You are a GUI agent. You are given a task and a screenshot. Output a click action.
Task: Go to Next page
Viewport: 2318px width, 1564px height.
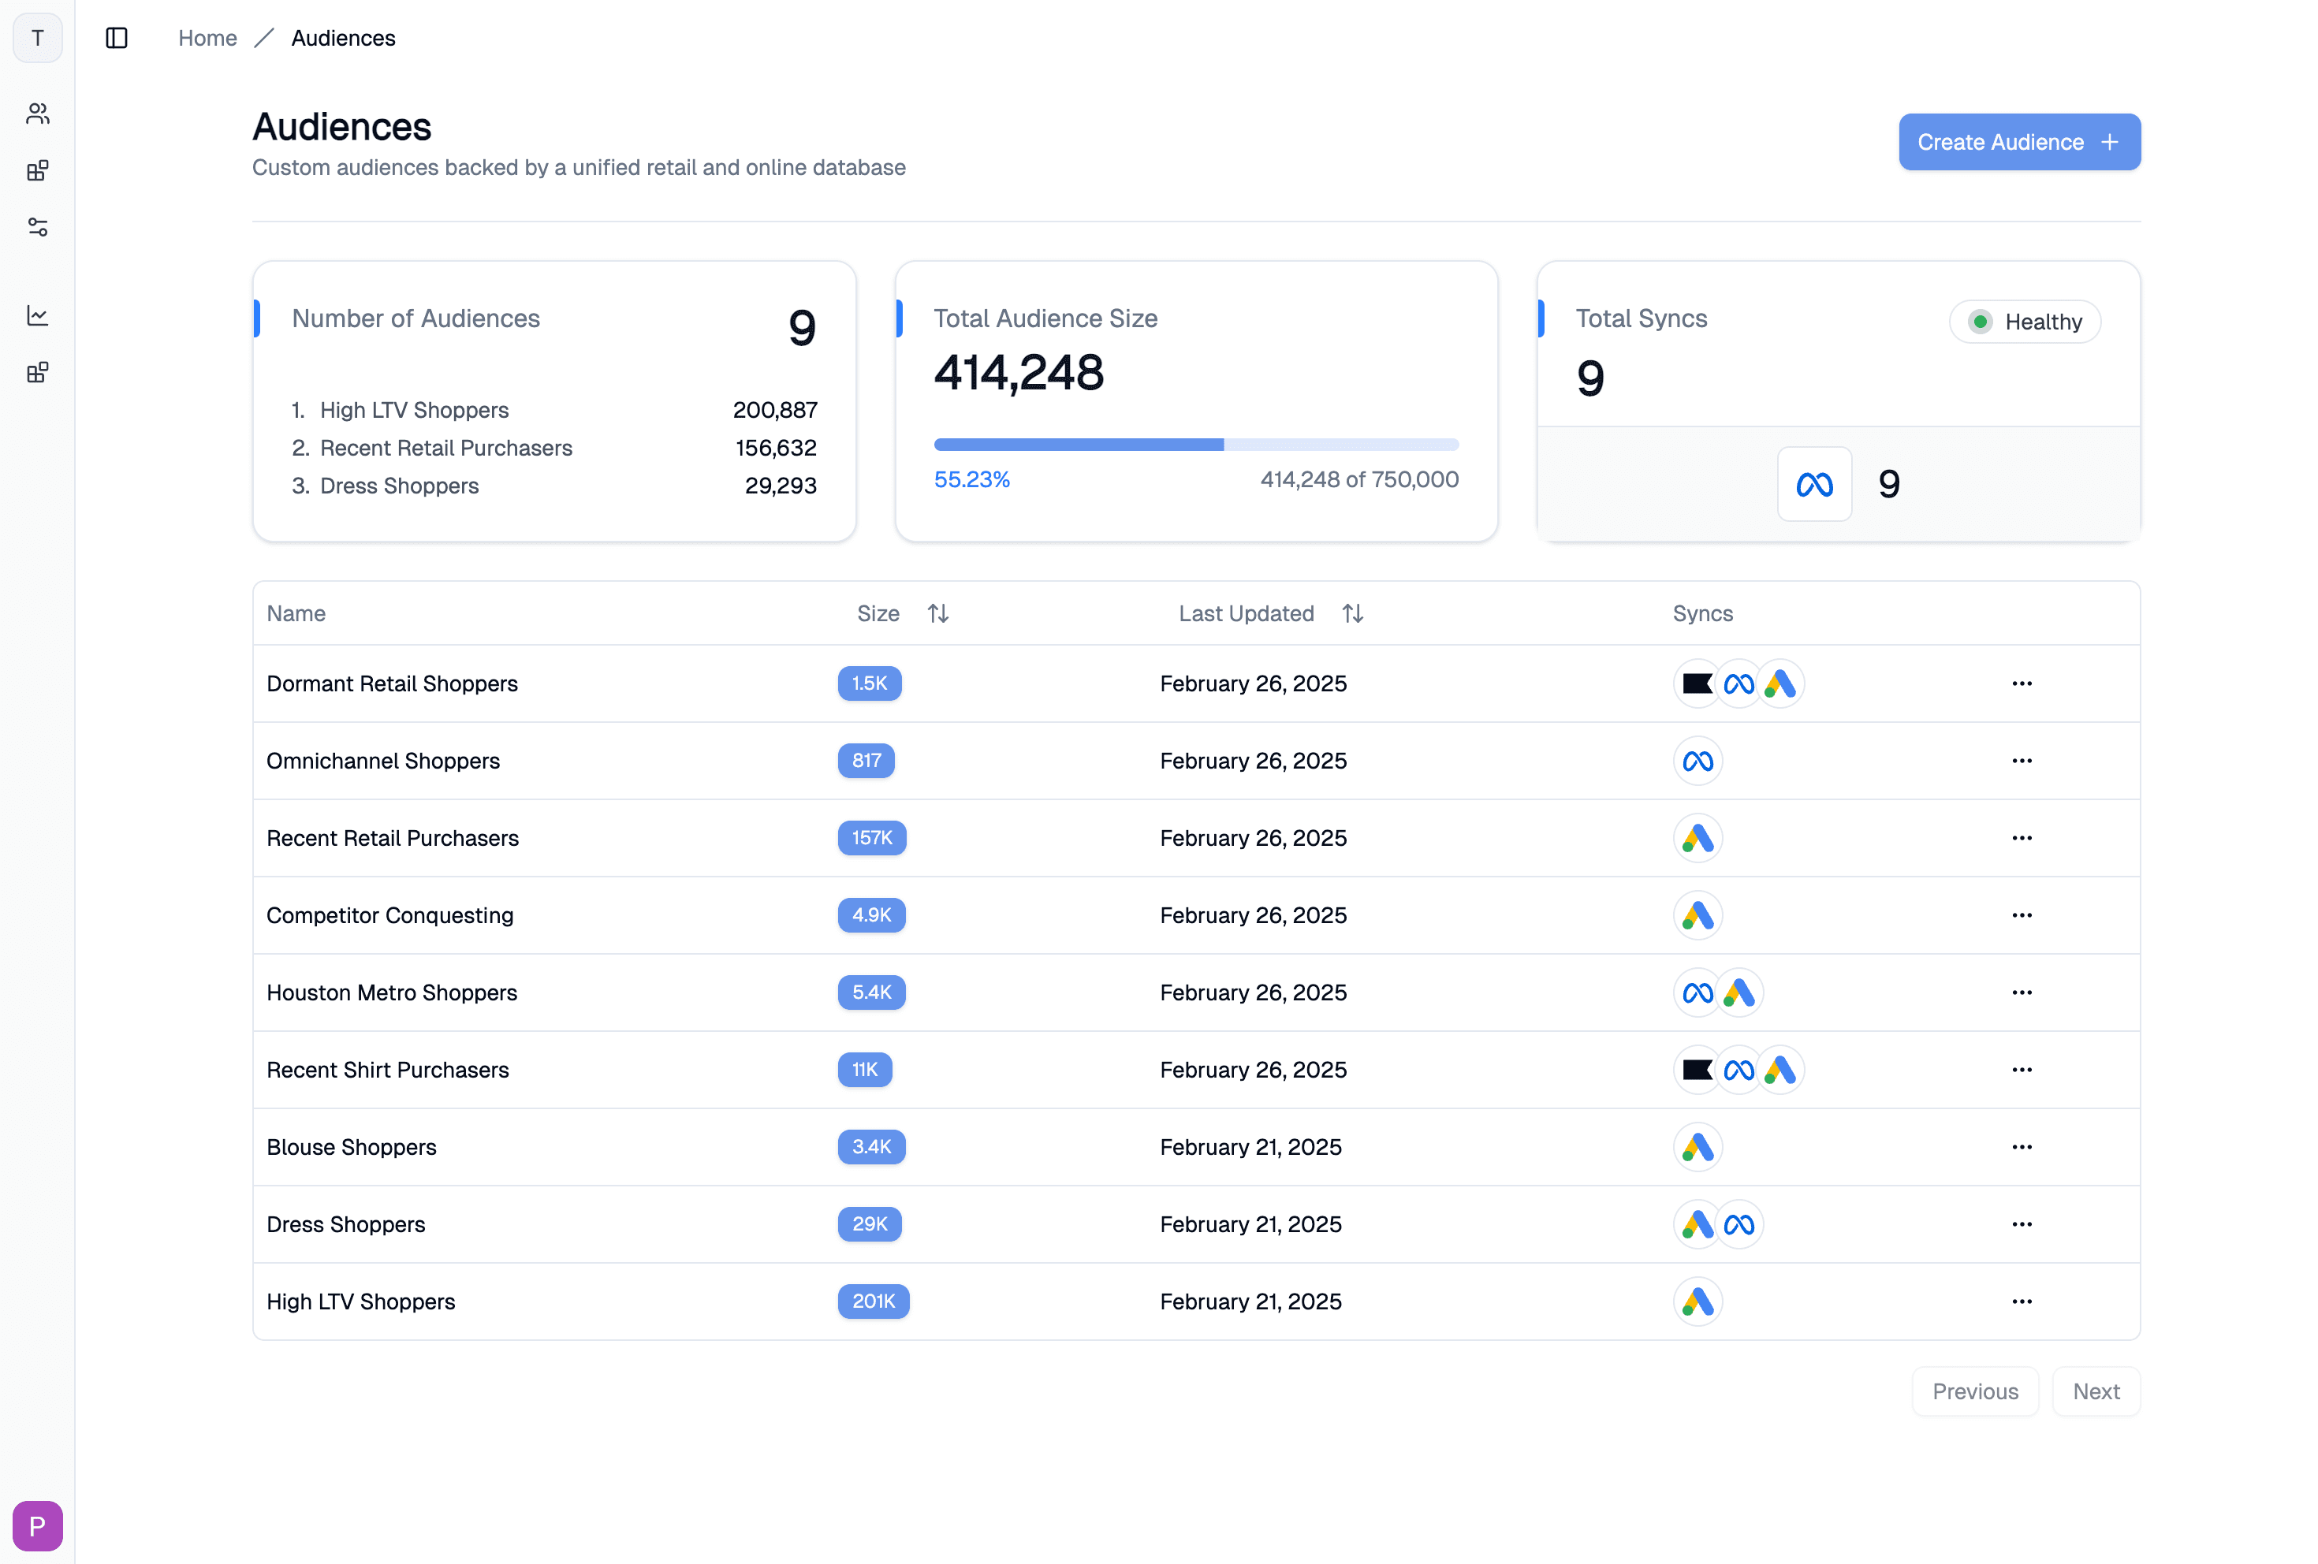(2096, 1391)
